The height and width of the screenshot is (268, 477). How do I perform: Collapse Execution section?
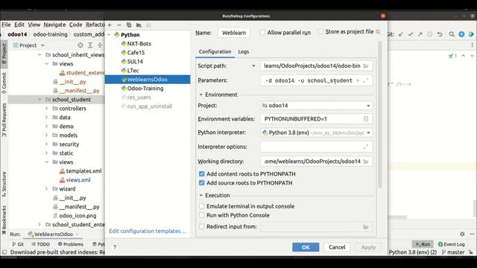click(x=200, y=195)
